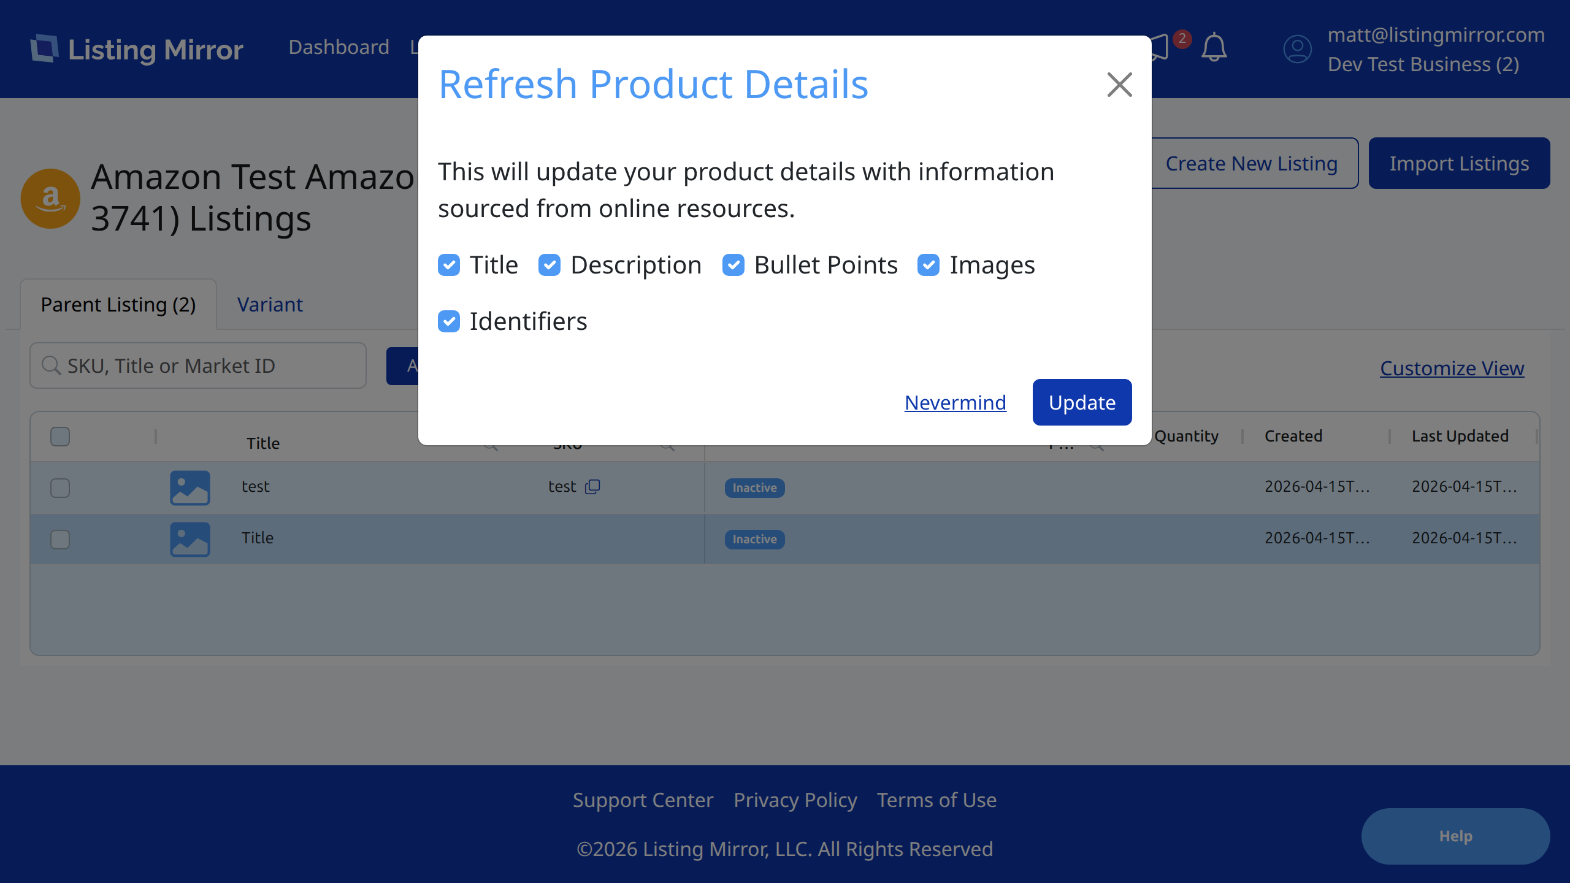
Task: Uncheck the Bullet Points checkbox
Action: coord(733,265)
